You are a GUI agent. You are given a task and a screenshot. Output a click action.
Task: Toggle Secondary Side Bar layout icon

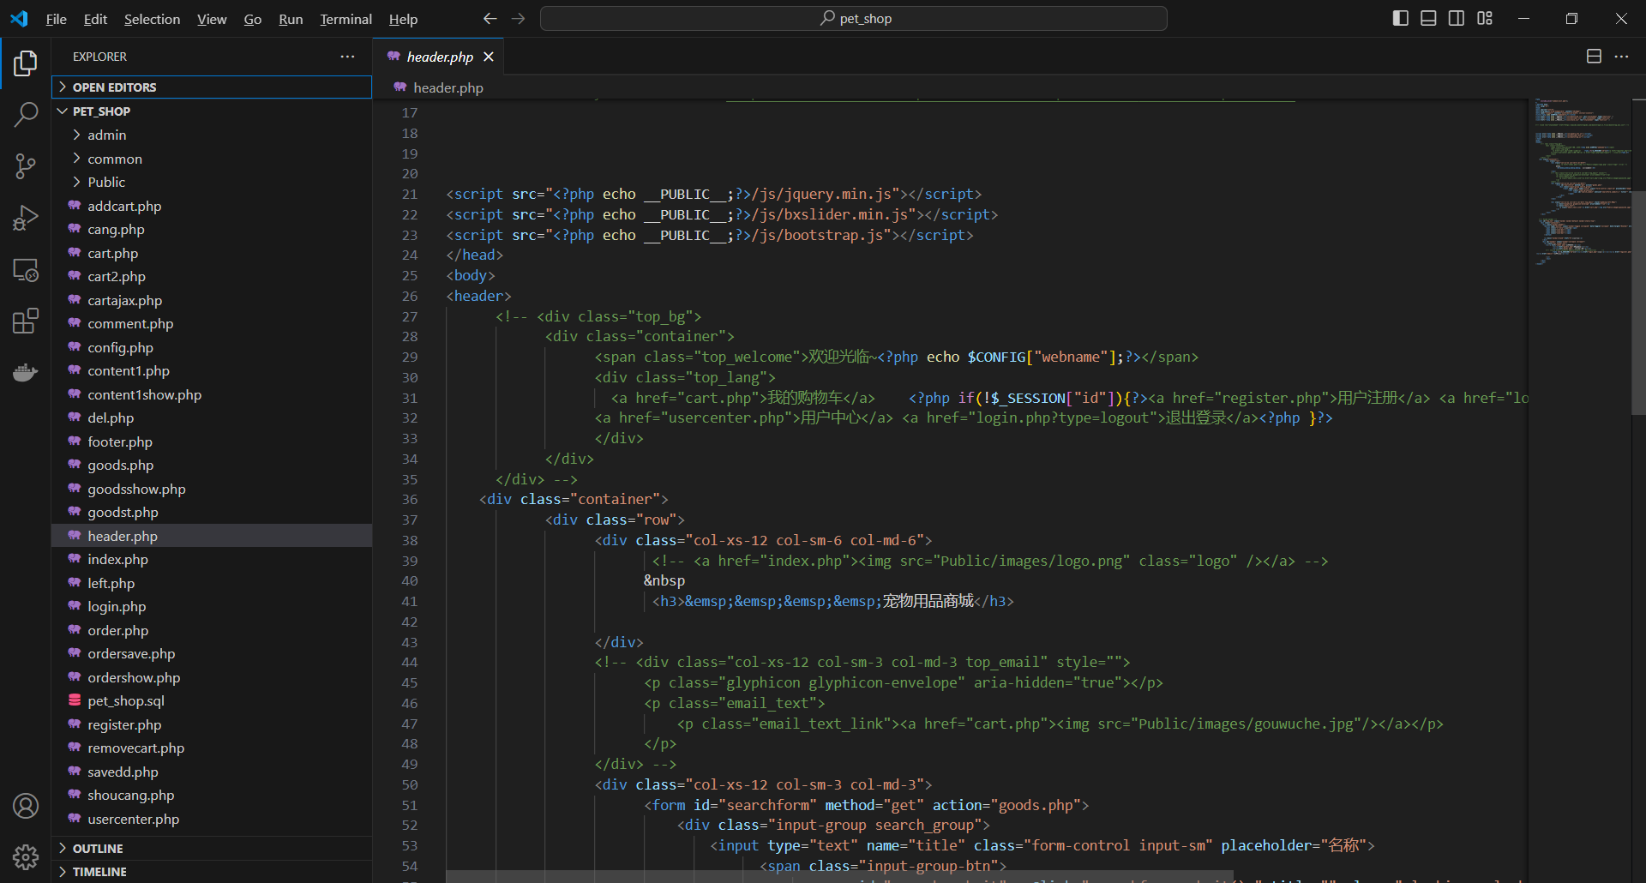click(1457, 19)
